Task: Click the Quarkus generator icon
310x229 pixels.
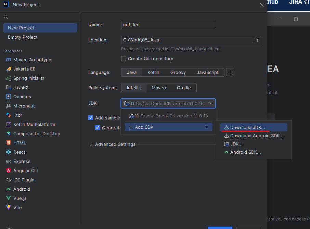Action: [x=9, y=97]
